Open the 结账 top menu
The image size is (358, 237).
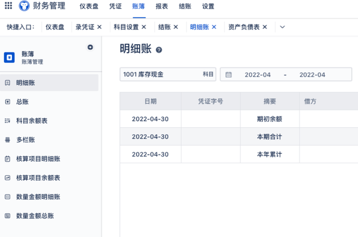pyautogui.click(x=185, y=6)
